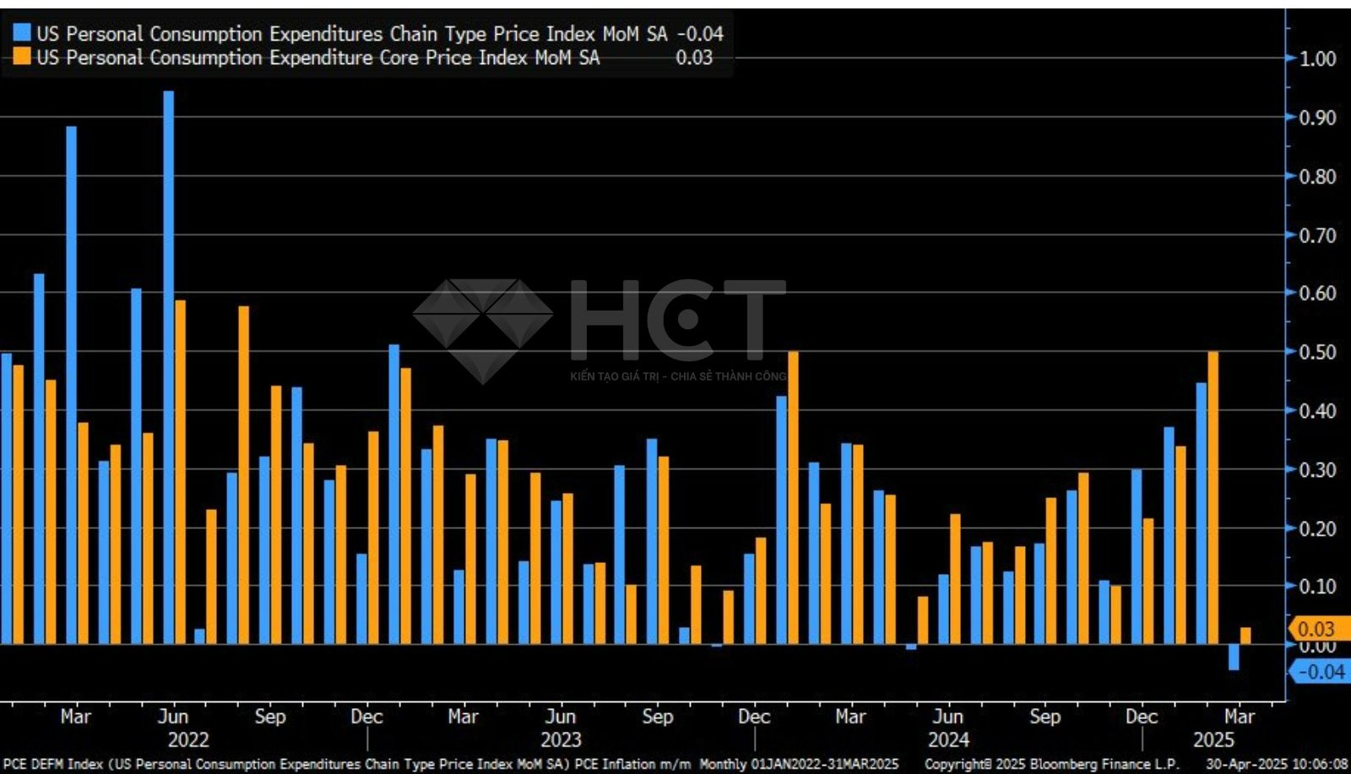This screenshot has width=1351, height=774.
Task: Click 'Copyright 2025 Bloomberg Finance L.P.' footer text
Action: coord(1052,764)
